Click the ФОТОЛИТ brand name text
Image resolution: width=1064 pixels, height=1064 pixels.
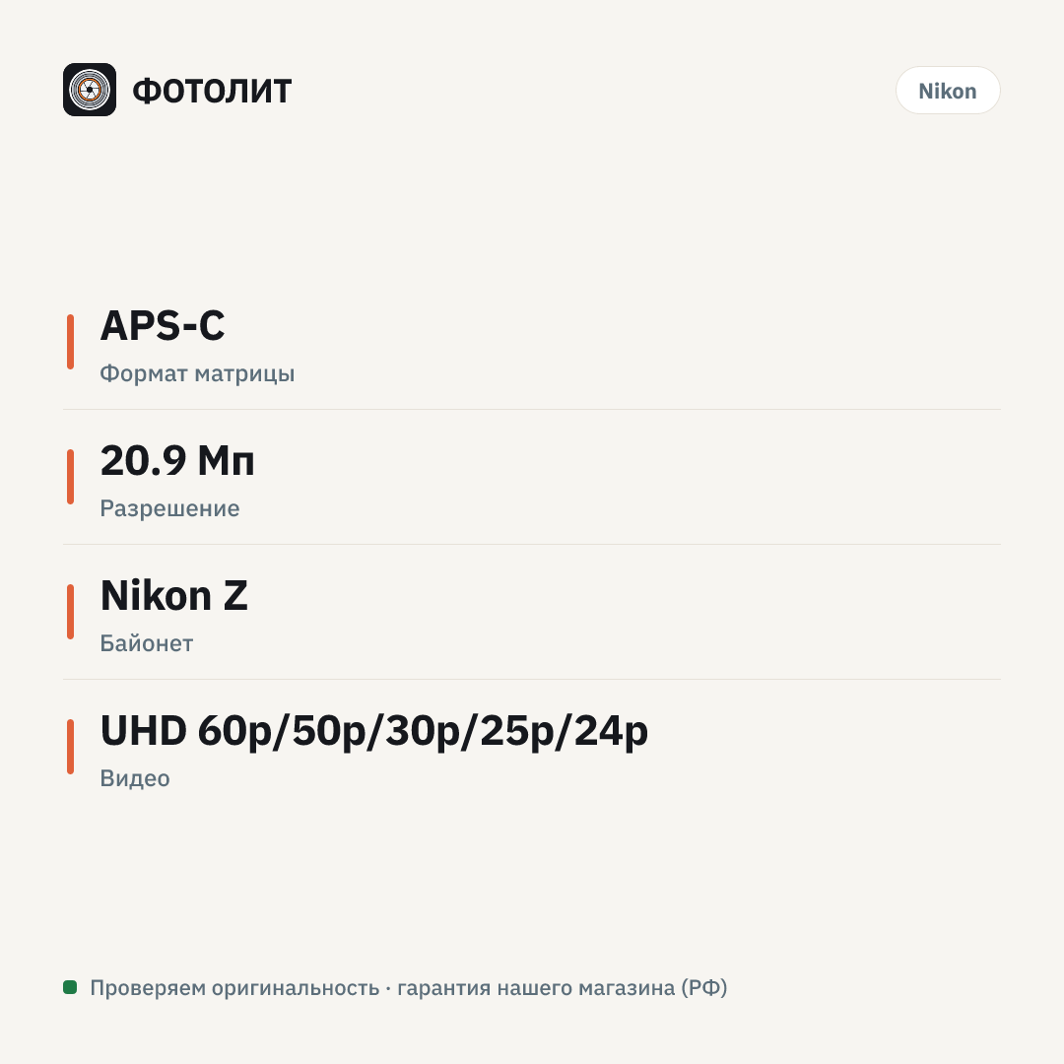click(x=212, y=91)
